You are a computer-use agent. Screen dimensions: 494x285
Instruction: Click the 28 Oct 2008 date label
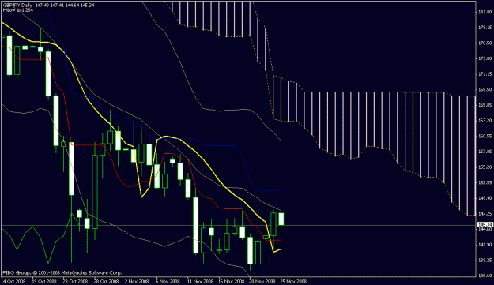click(107, 281)
